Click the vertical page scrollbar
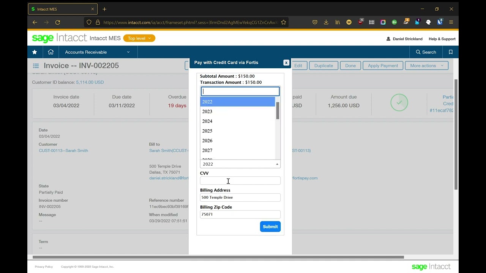 click(456, 135)
